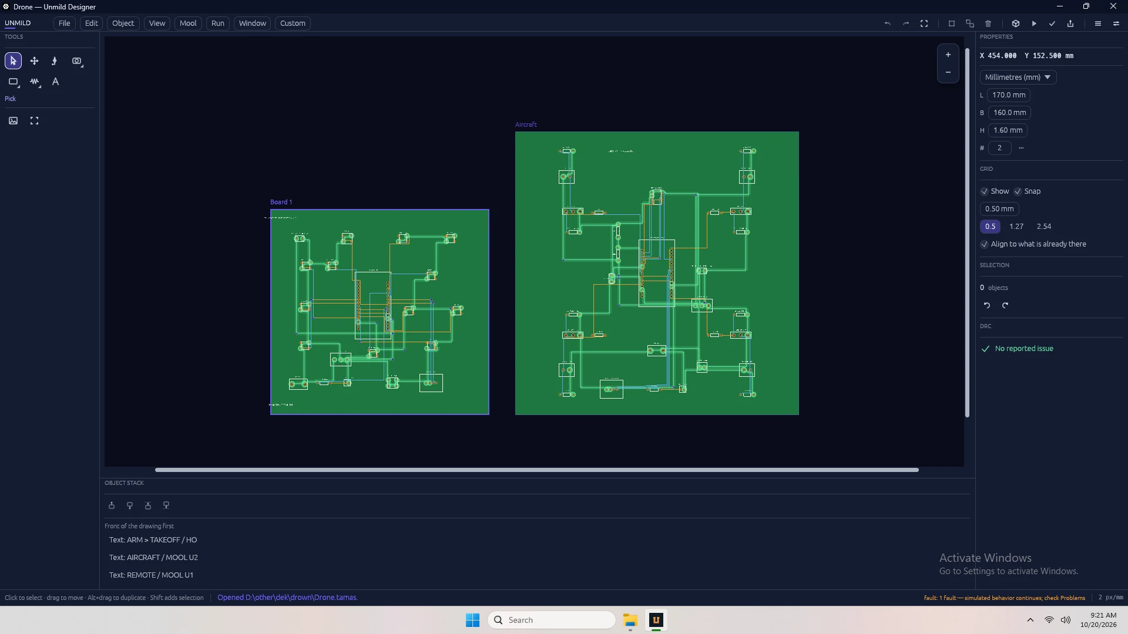Select the rectangle board tool
The image size is (1128, 634).
click(x=13, y=82)
